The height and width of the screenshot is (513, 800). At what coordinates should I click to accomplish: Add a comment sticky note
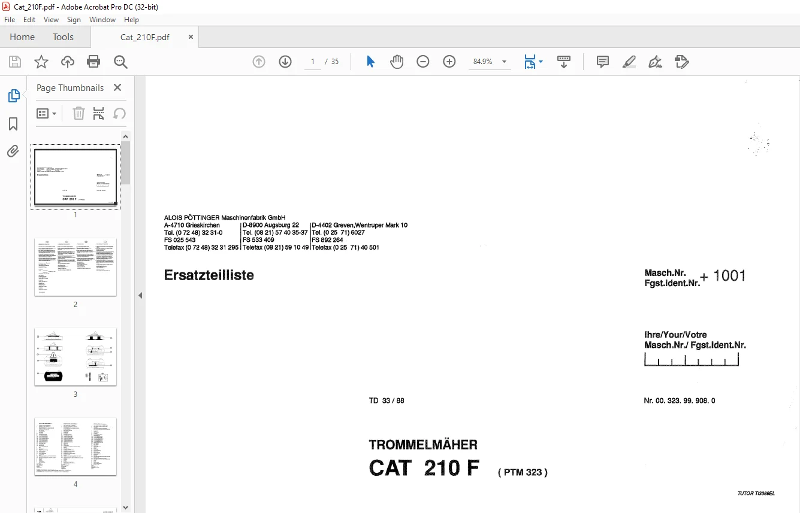point(603,62)
